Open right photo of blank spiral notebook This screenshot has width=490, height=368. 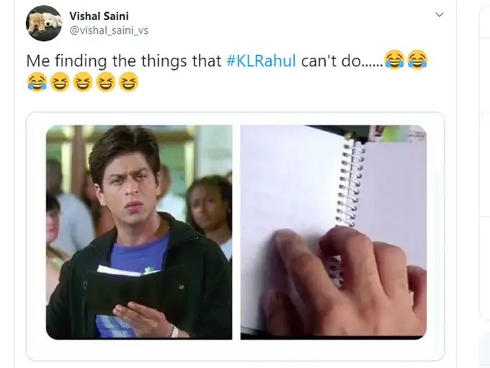(x=334, y=232)
